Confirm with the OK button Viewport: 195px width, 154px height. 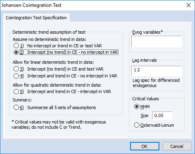tap(145, 146)
